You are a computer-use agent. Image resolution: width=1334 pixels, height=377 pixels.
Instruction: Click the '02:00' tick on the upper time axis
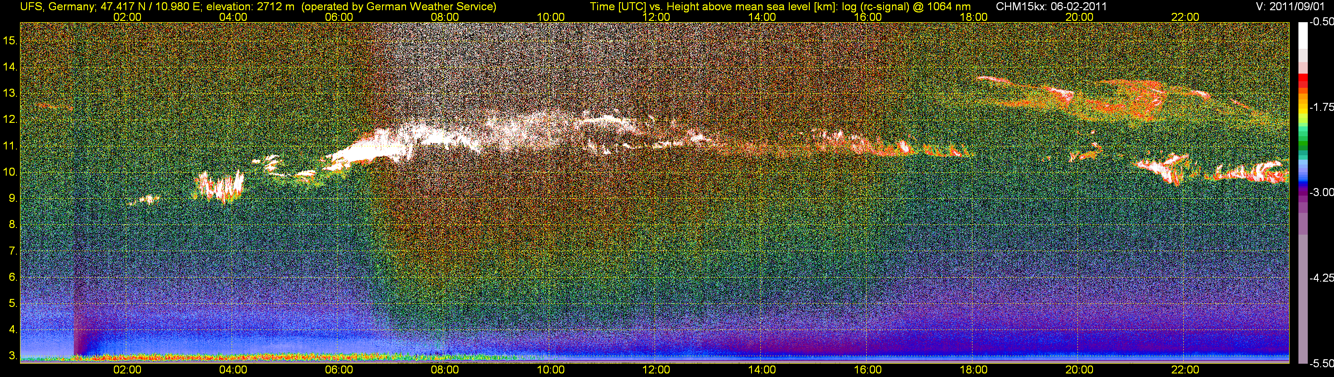(x=127, y=17)
